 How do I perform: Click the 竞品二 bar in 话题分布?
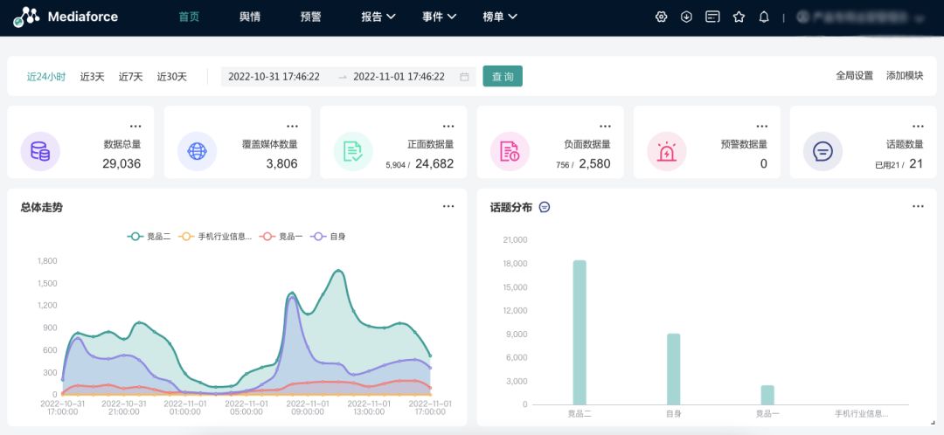point(580,332)
